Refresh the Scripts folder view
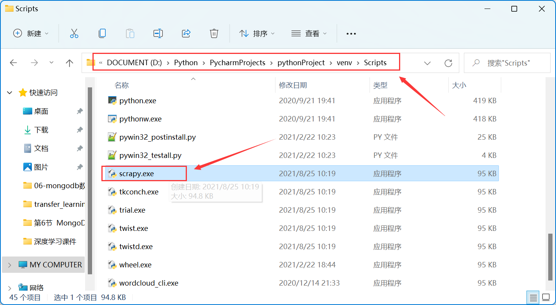This screenshot has height=305, width=556. pyautogui.click(x=448, y=63)
